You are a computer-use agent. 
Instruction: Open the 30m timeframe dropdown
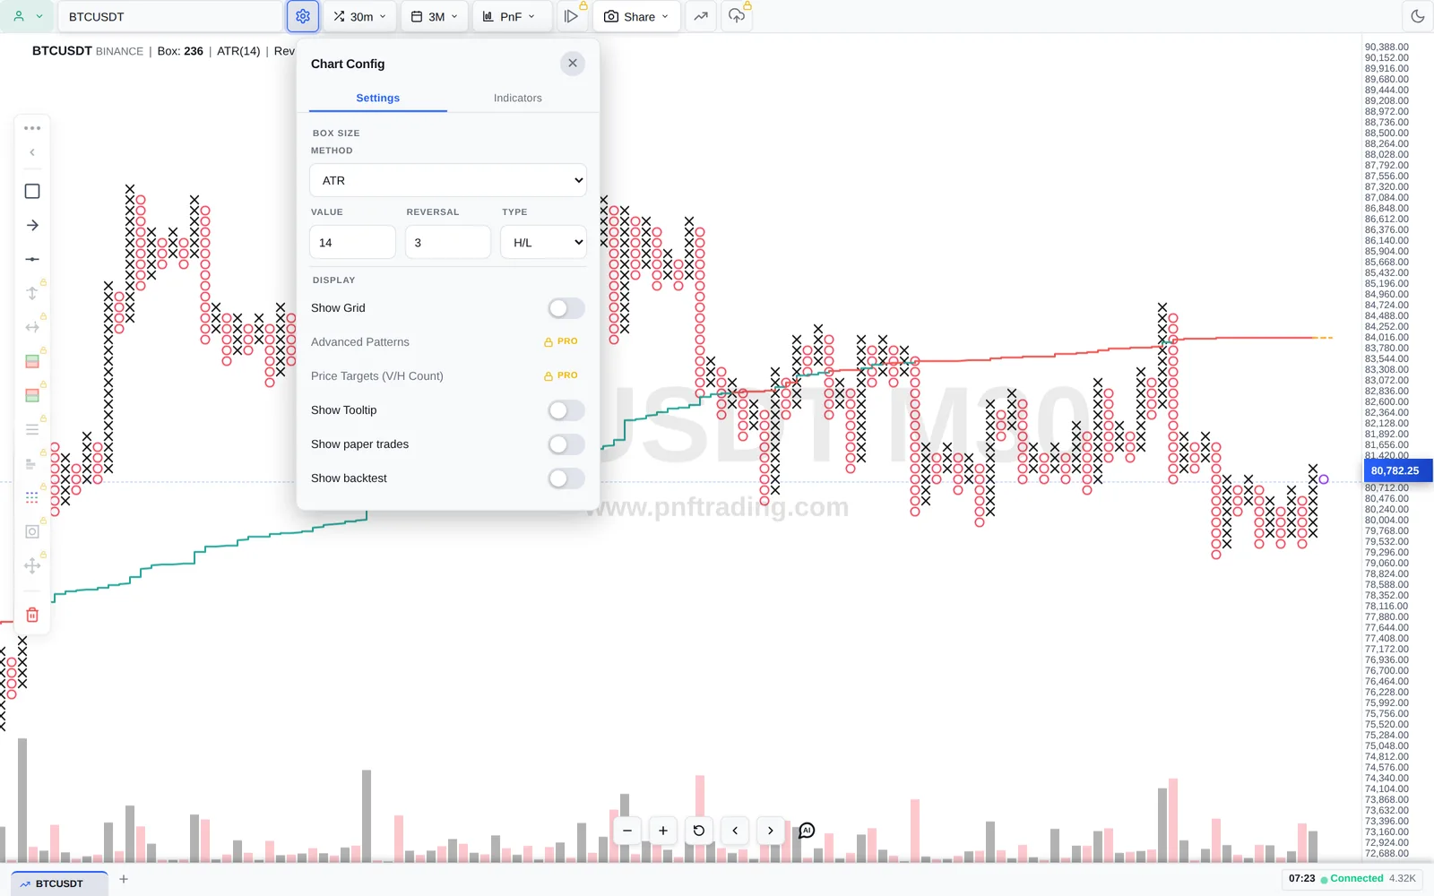click(359, 16)
